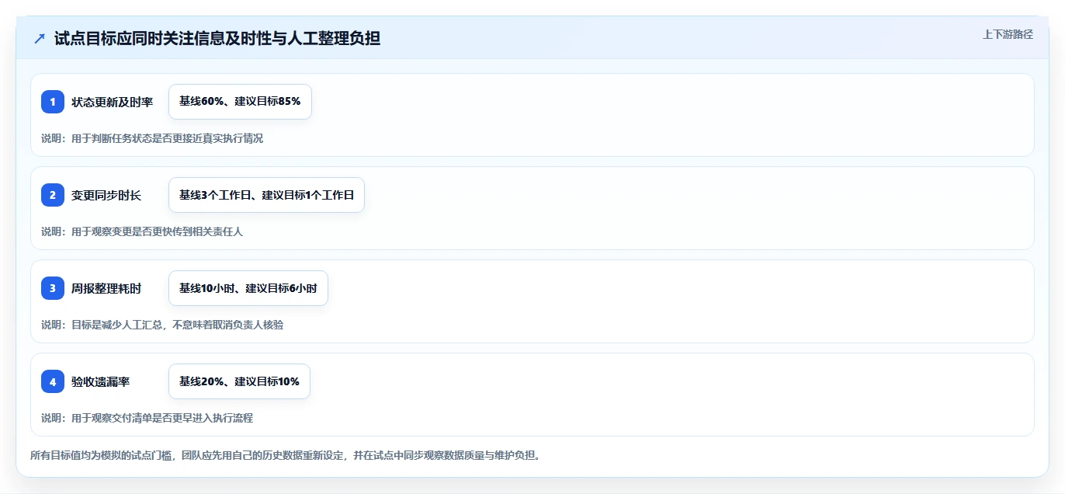Click the number 4 badge for 验收遗漏率
1065x494 pixels.
[53, 381]
